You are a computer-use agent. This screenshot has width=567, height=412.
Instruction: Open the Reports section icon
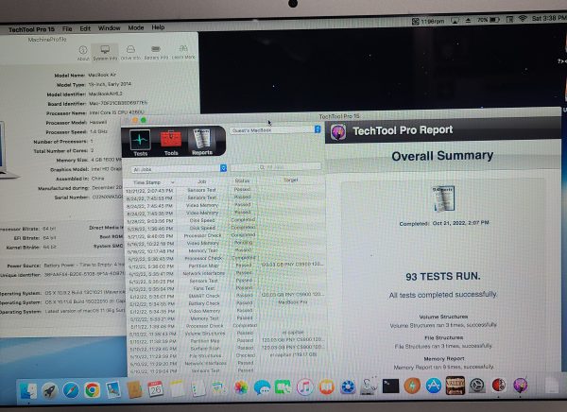pos(201,142)
